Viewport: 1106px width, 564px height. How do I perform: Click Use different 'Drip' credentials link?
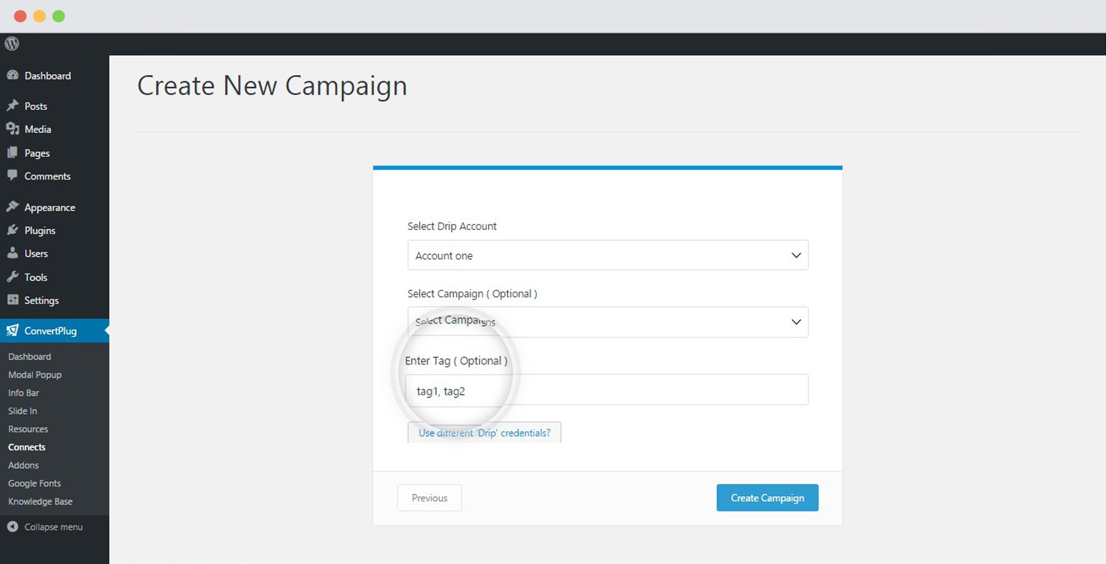pyautogui.click(x=484, y=433)
